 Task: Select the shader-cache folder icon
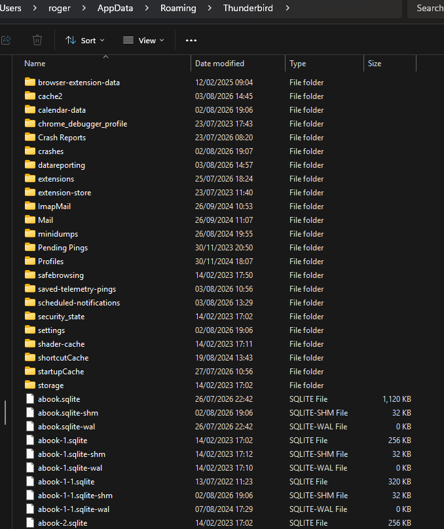point(30,343)
